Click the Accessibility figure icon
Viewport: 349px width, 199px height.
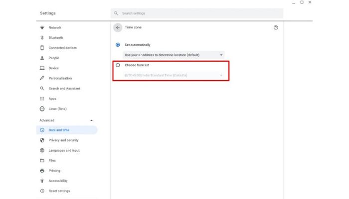coord(42,181)
